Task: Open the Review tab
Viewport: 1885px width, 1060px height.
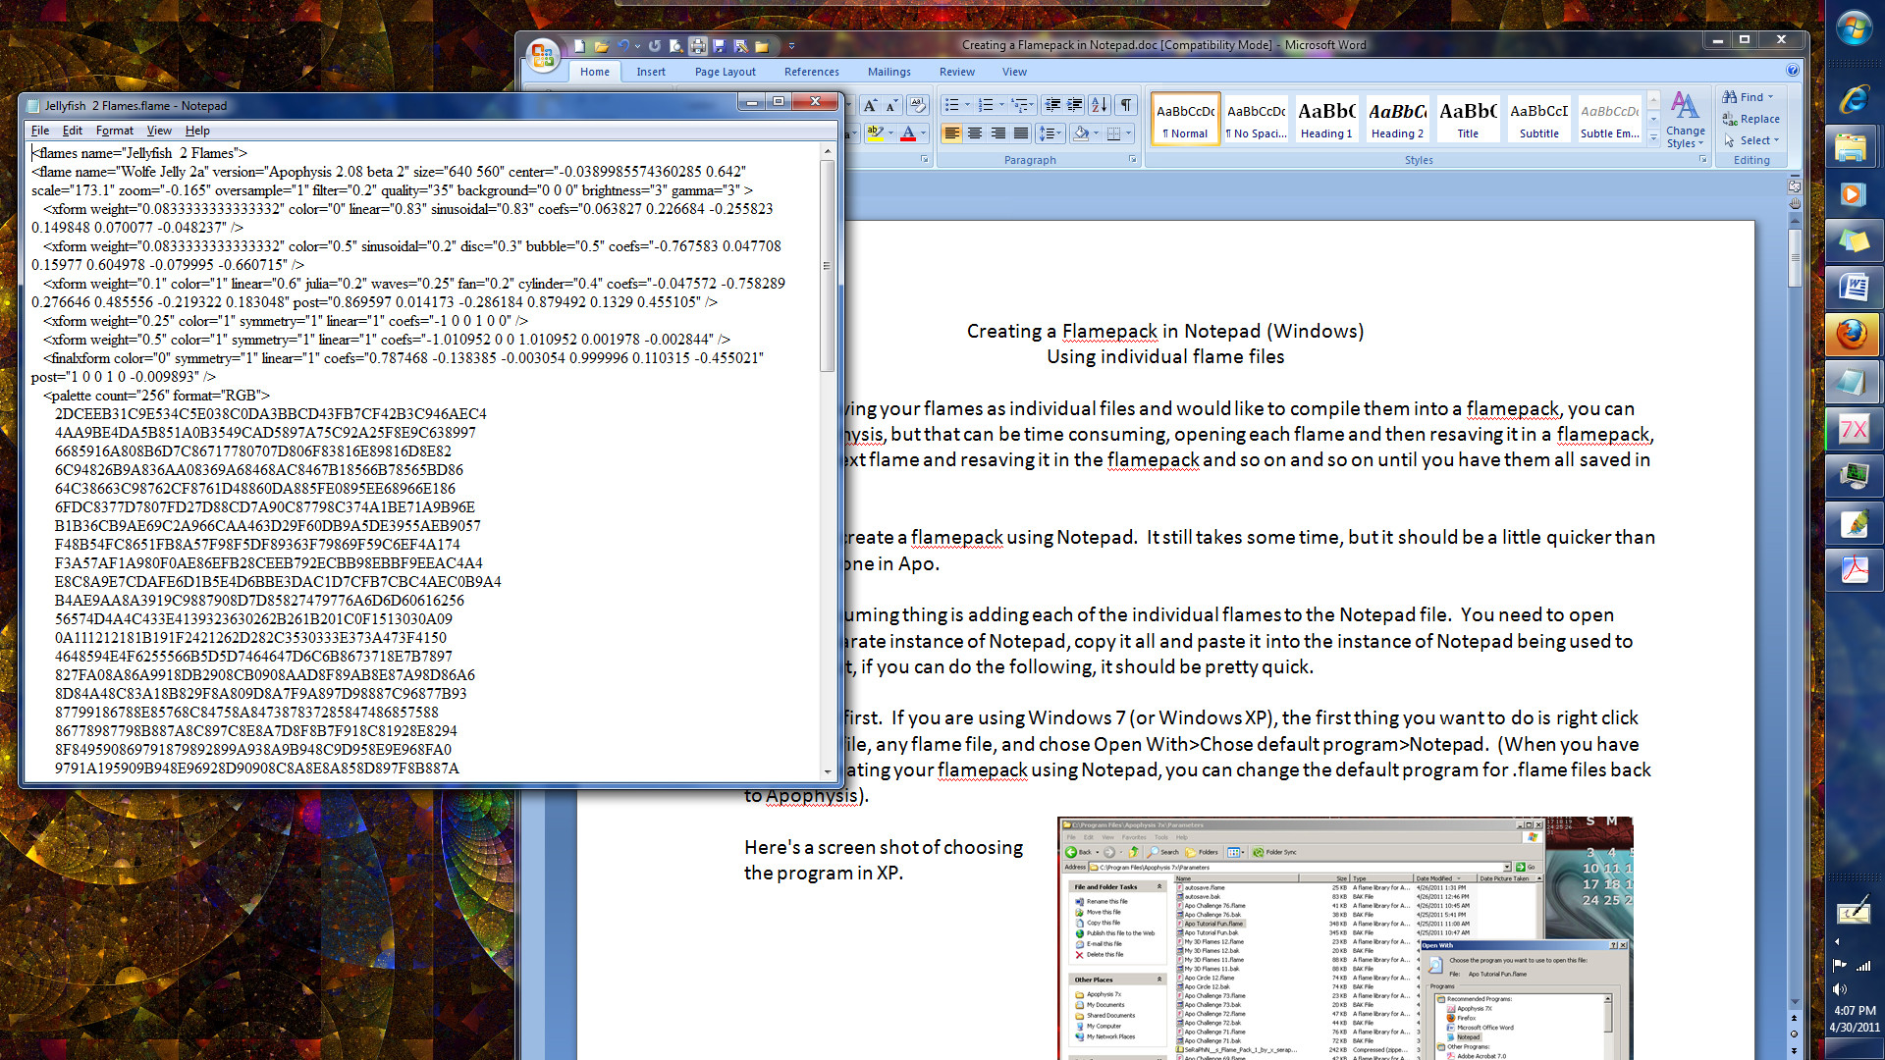Action: coord(956,72)
